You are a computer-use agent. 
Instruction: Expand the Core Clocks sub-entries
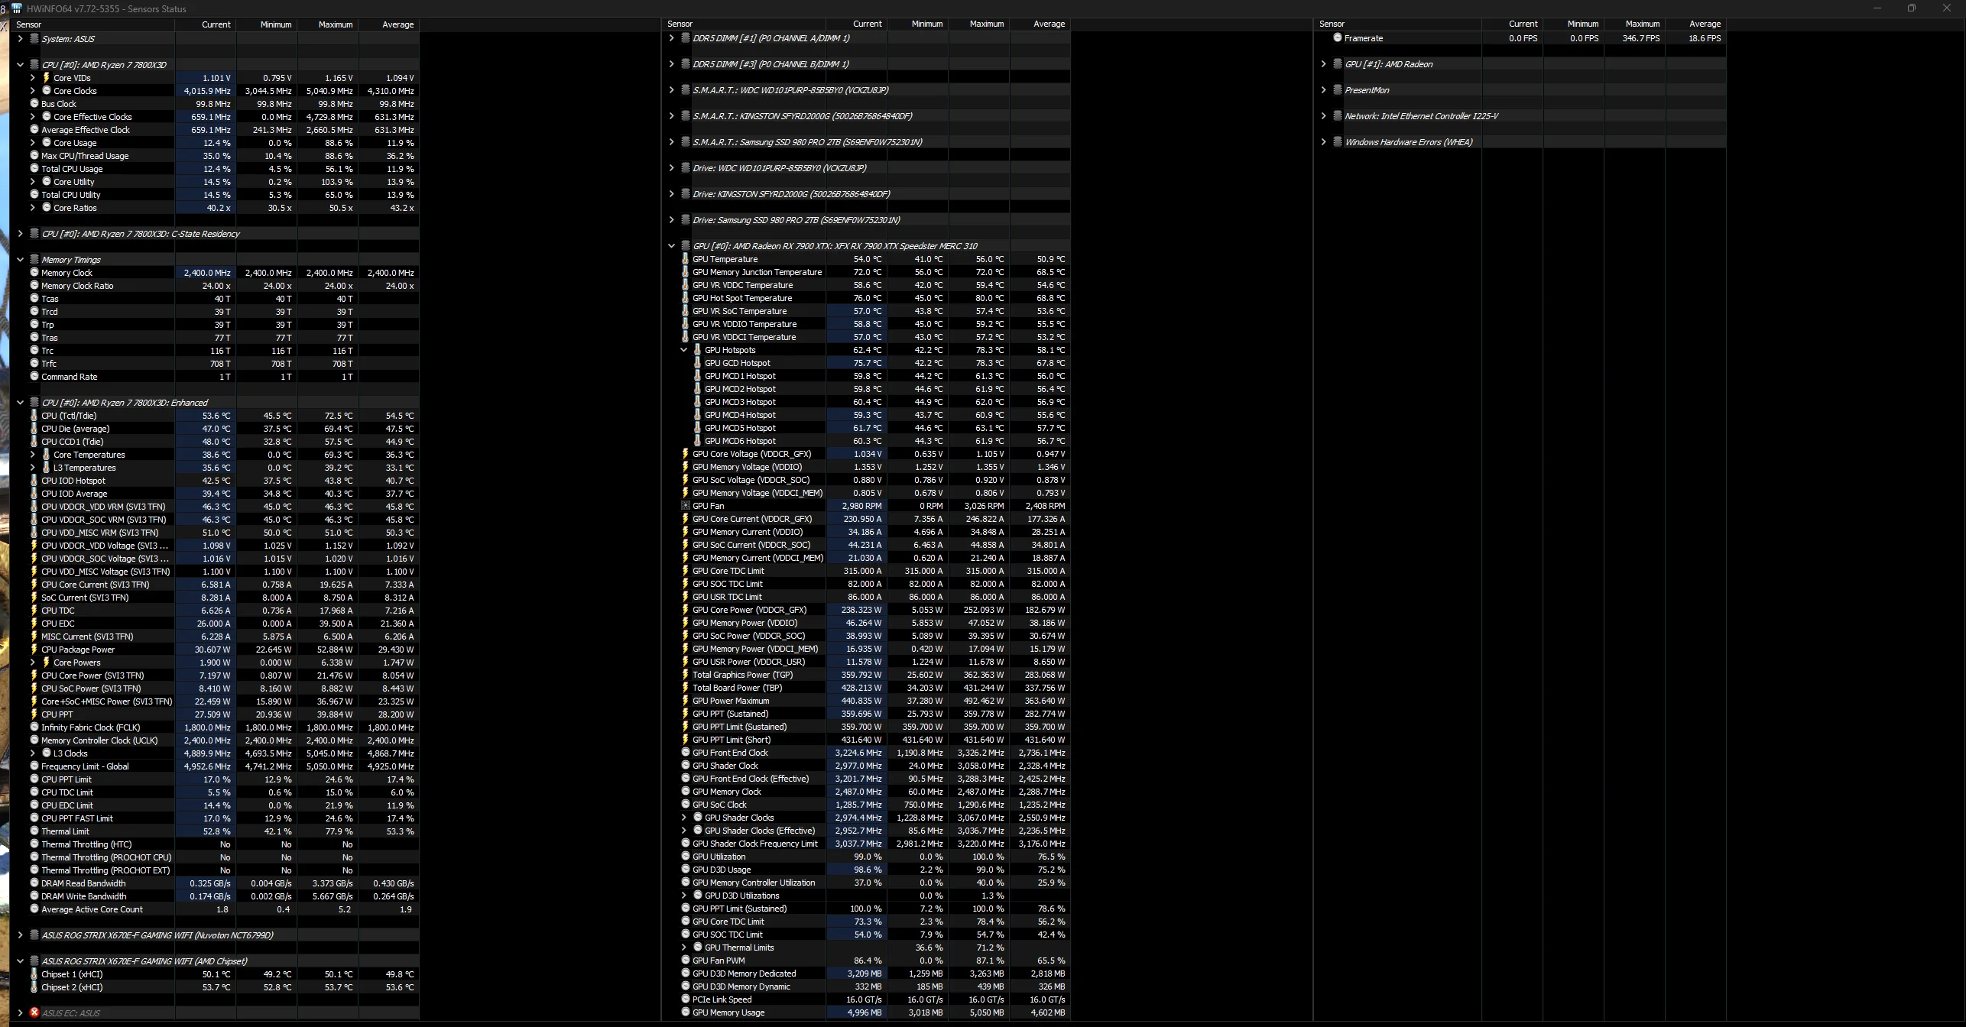tap(33, 91)
